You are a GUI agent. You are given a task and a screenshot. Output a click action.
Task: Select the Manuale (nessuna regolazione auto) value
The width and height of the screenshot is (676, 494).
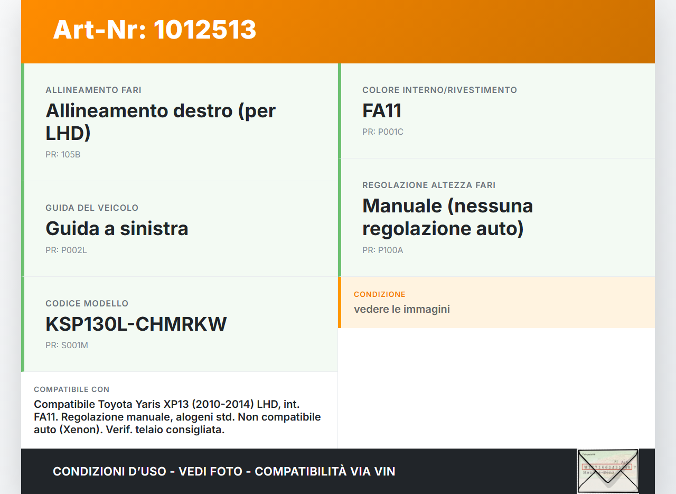coord(448,217)
